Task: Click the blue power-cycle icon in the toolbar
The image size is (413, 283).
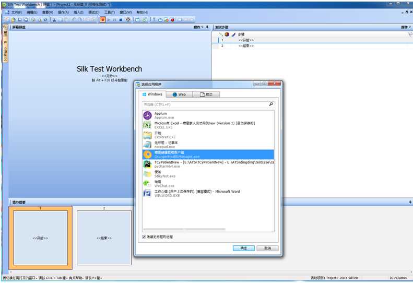Action: coord(160,20)
